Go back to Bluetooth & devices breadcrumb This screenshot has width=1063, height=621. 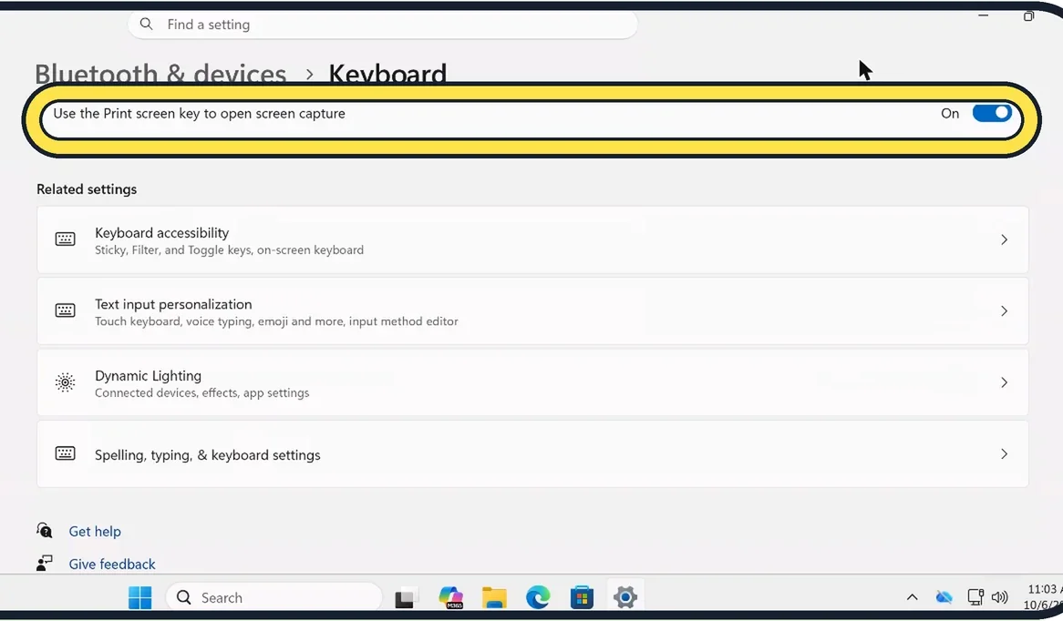[x=160, y=73]
